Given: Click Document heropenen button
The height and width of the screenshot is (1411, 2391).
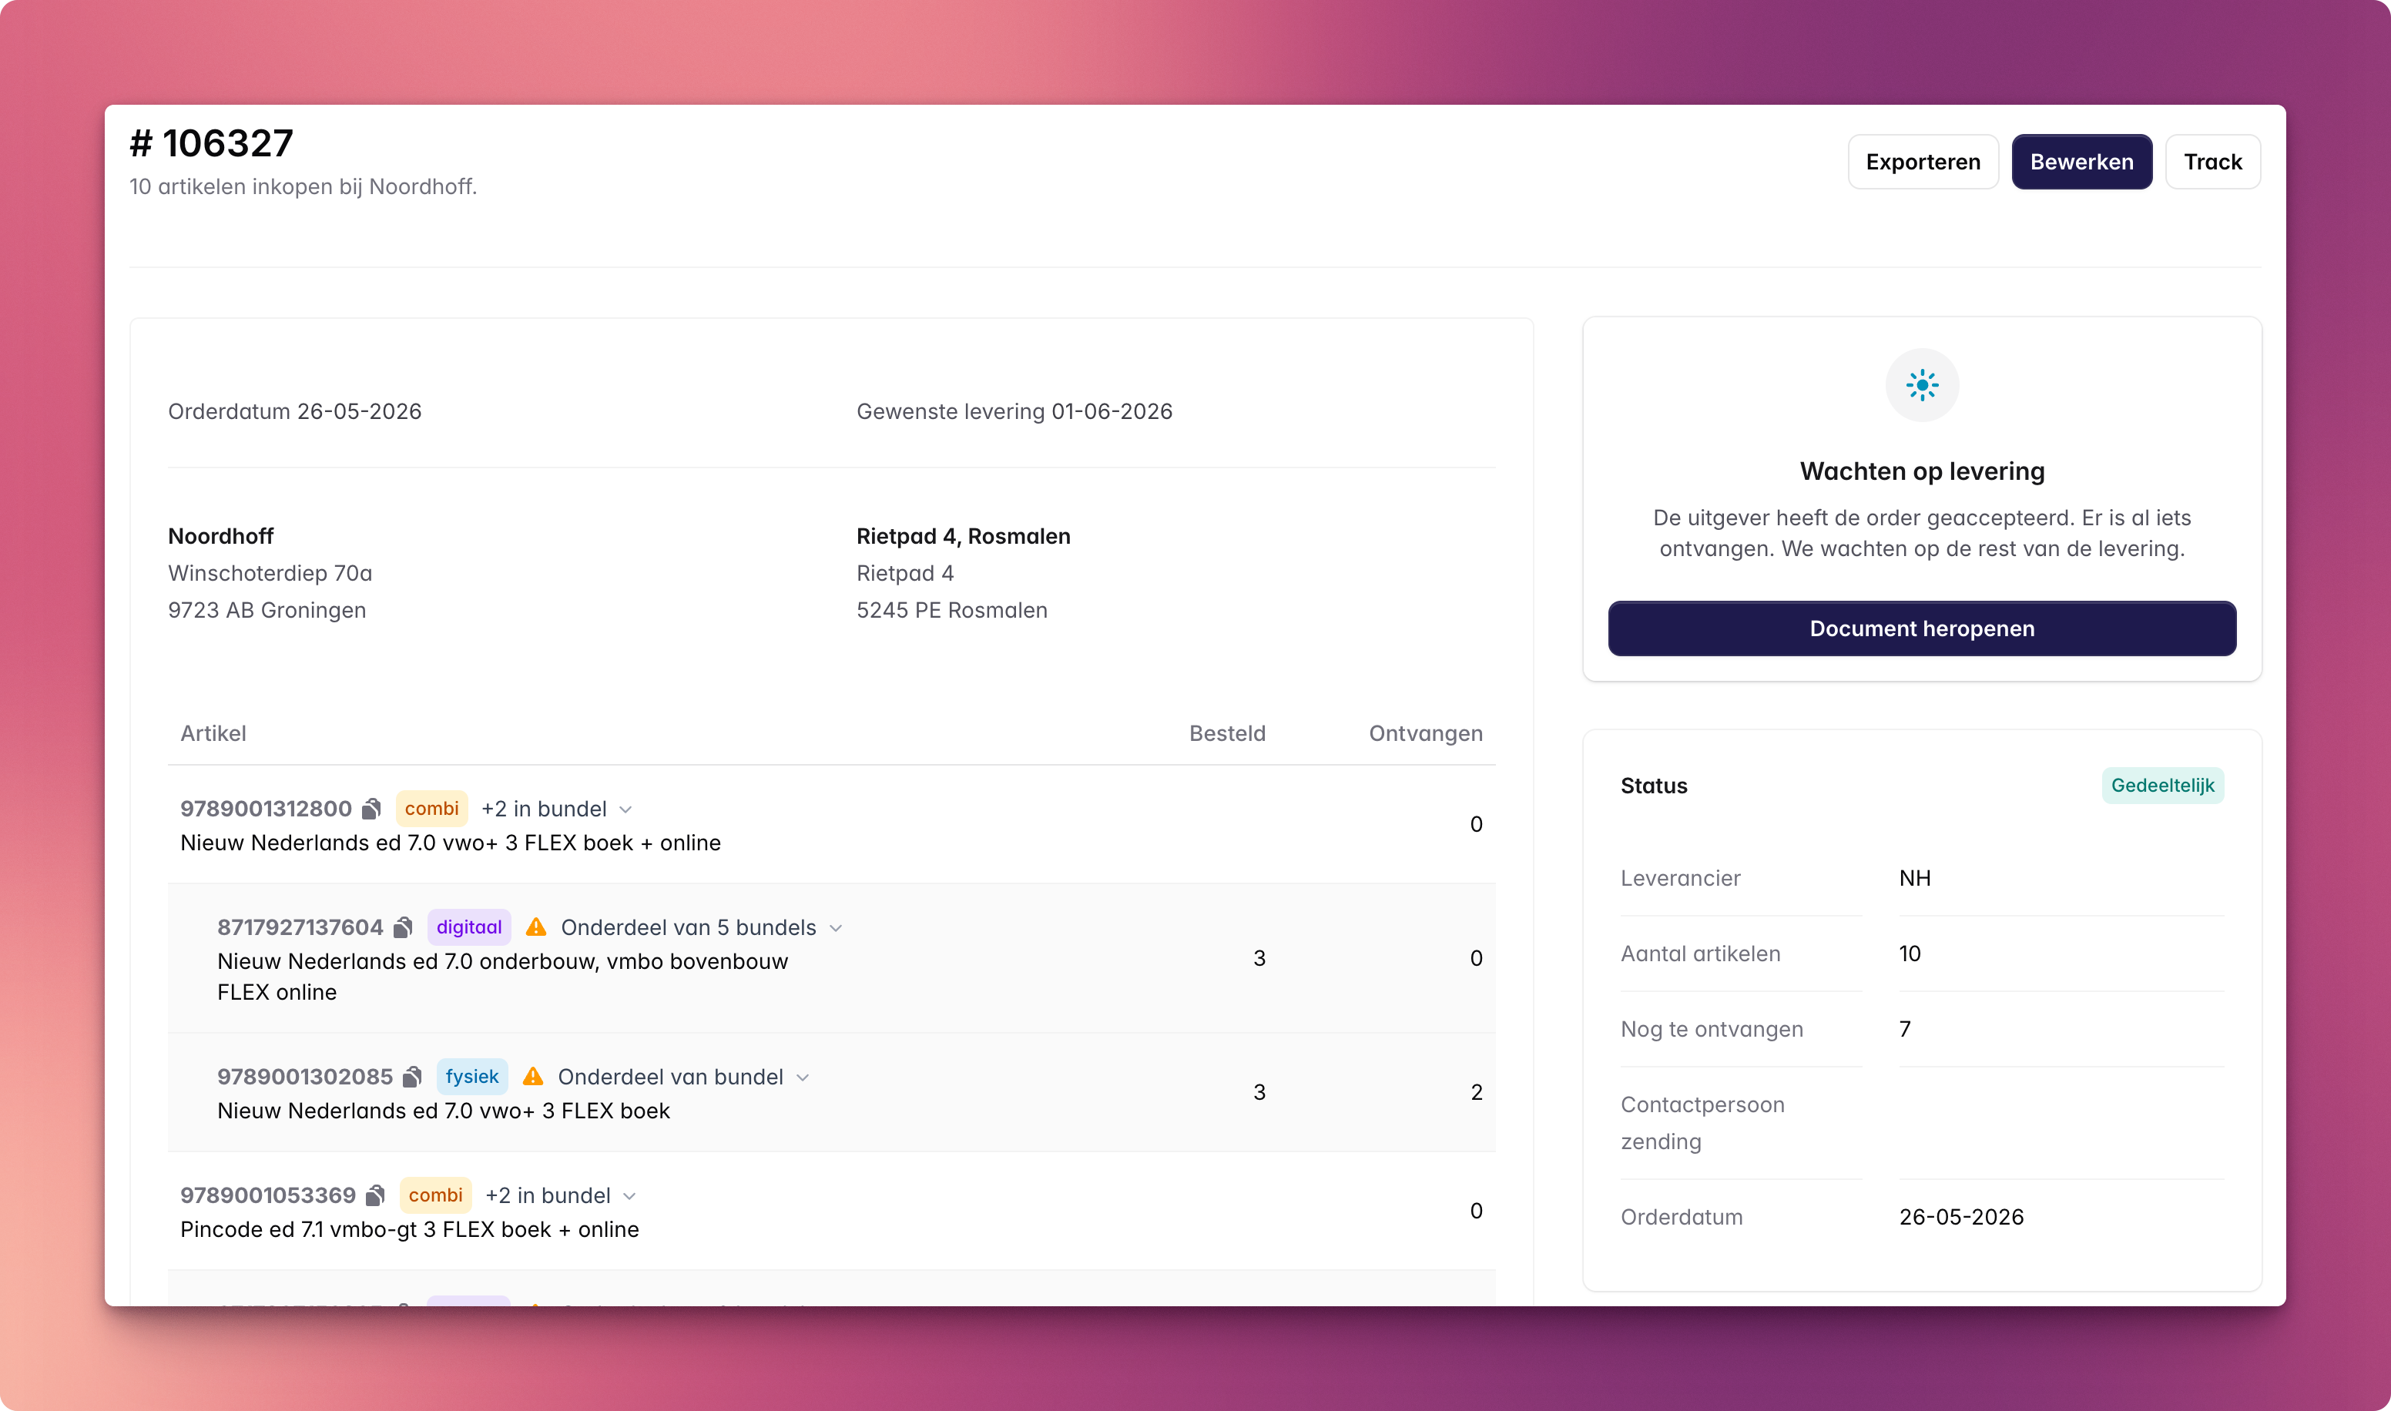Looking at the screenshot, I should click(1923, 628).
